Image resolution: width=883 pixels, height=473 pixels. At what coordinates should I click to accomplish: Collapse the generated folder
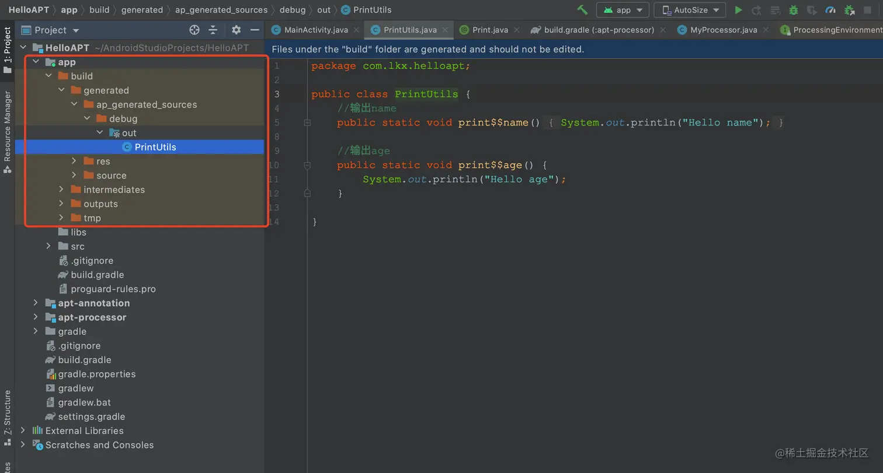click(x=61, y=90)
